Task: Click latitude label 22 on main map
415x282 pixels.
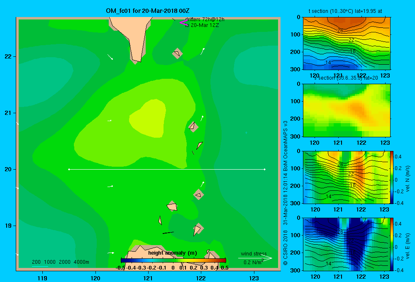Action: tap(8, 57)
